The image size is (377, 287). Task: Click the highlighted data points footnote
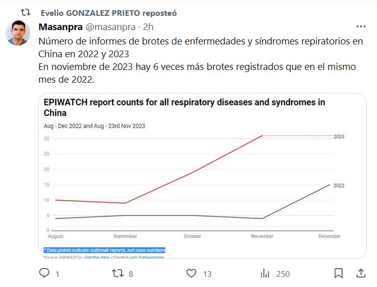[x=105, y=250]
